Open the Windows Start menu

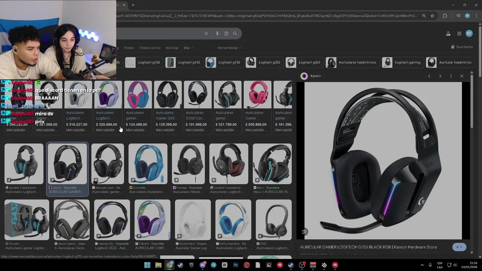(x=147, y=265)
